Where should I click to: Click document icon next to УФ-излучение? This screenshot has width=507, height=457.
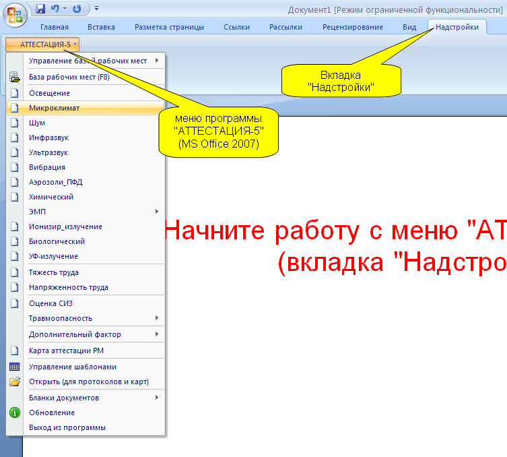[15, 256]
